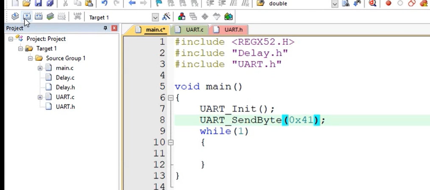Collapse the main() code fold at line 6
The image size is (430, 190).
[x=170, y=98]
